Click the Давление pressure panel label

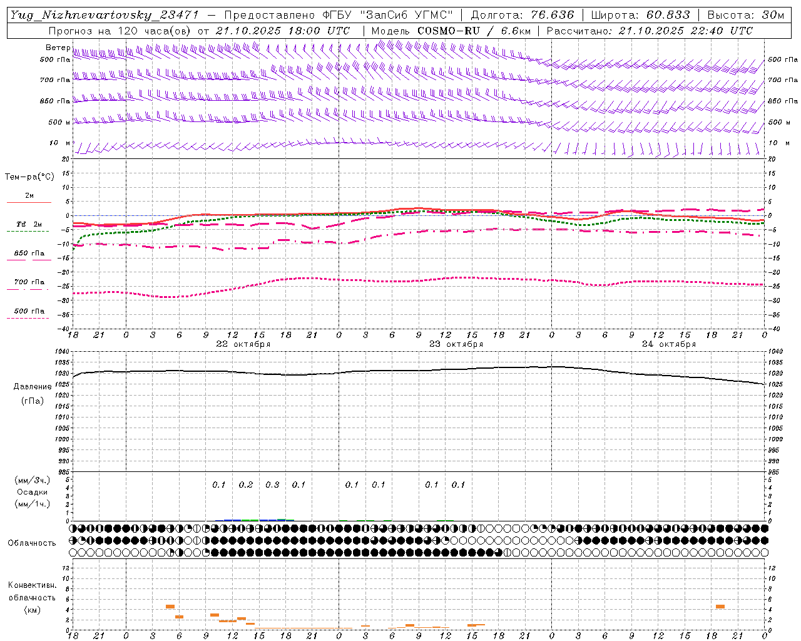[x=33, y=387]
